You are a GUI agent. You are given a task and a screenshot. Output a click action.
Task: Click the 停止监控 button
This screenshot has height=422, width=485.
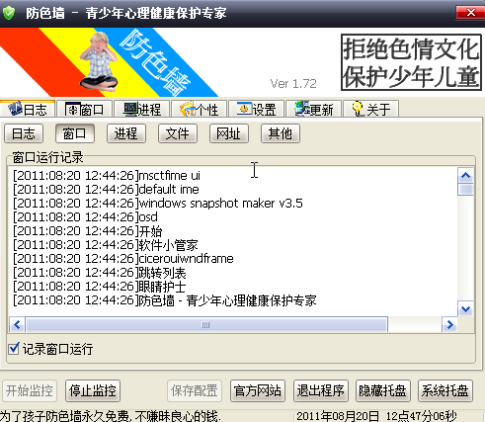(93, 391)
